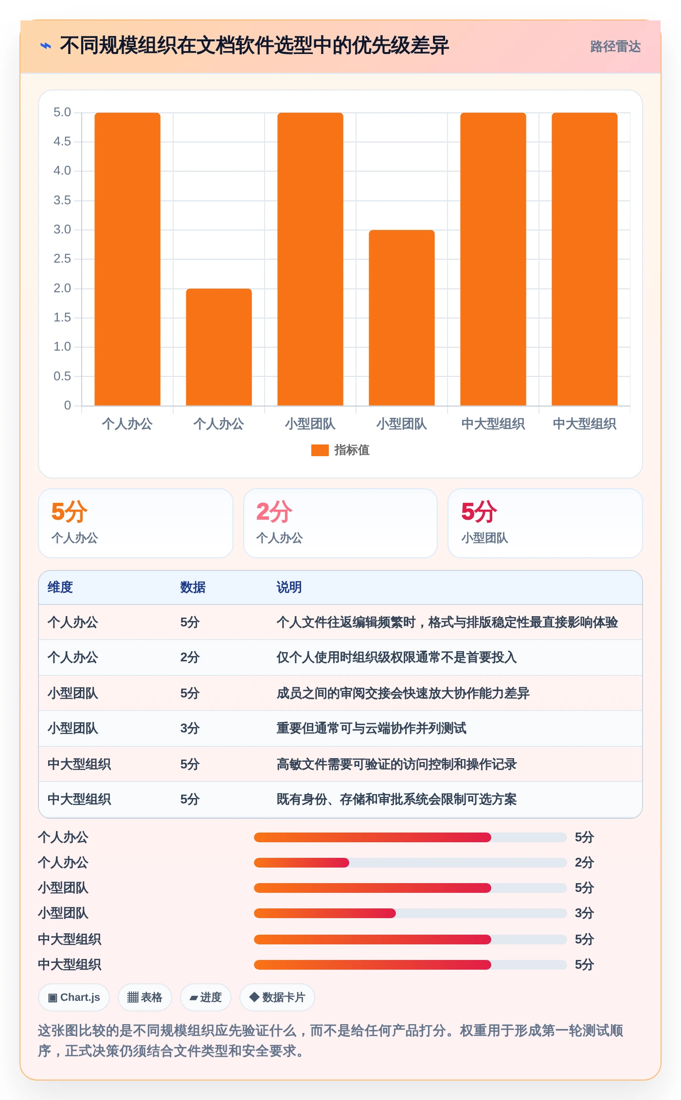This screenshot has width=681, height=1100.
Task: Click the orange 指标值 legend swatch
Action: 320,450
